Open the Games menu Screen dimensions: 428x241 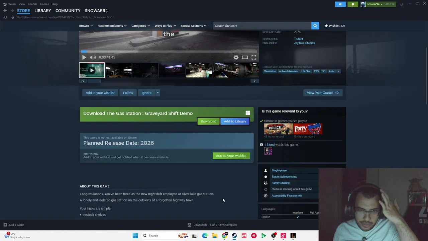(x=44, y=4)
